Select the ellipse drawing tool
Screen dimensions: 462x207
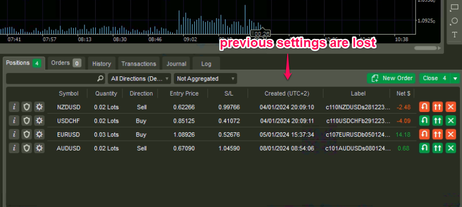[x=455, y=21]
